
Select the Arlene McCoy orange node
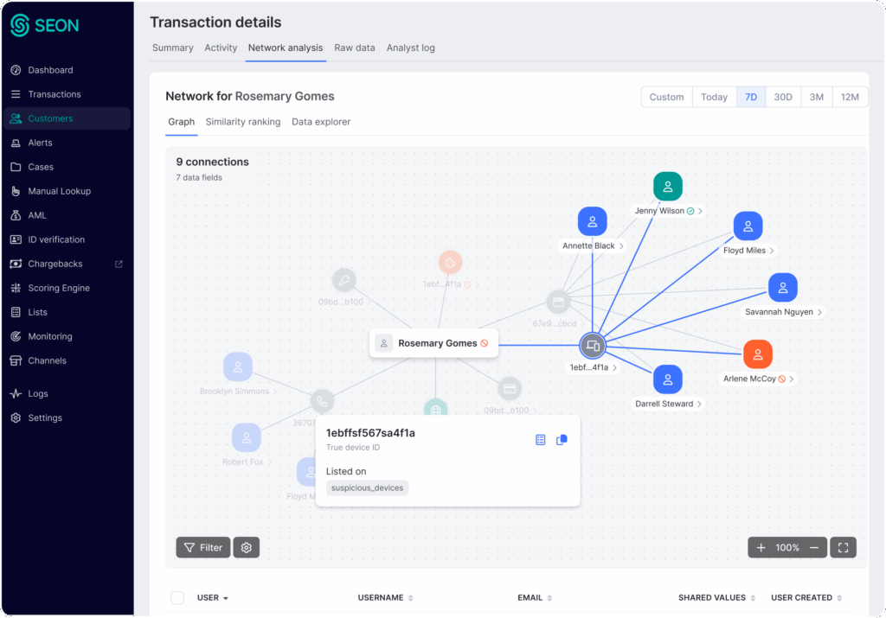click(757, 354)
